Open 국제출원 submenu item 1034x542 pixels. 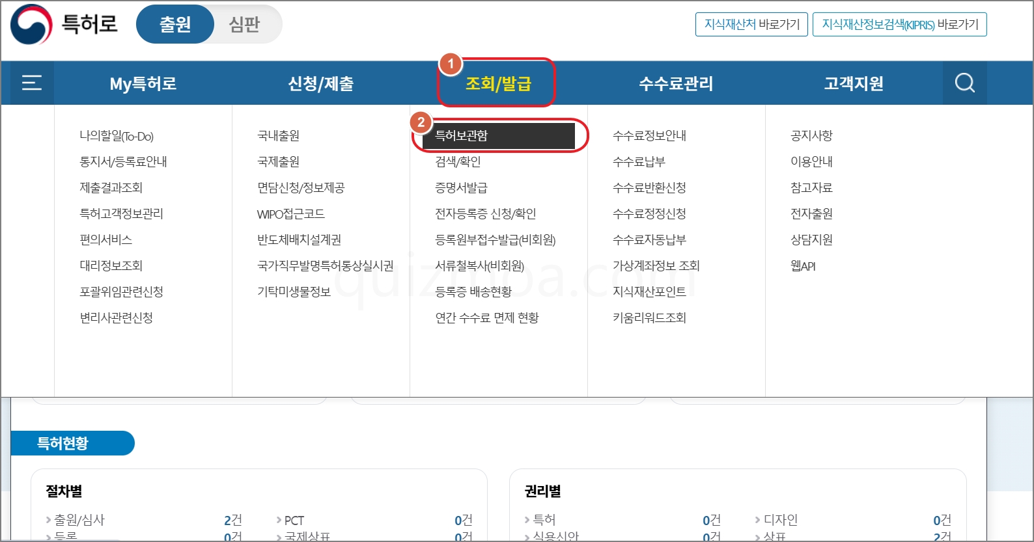click(x=278, y=162)
